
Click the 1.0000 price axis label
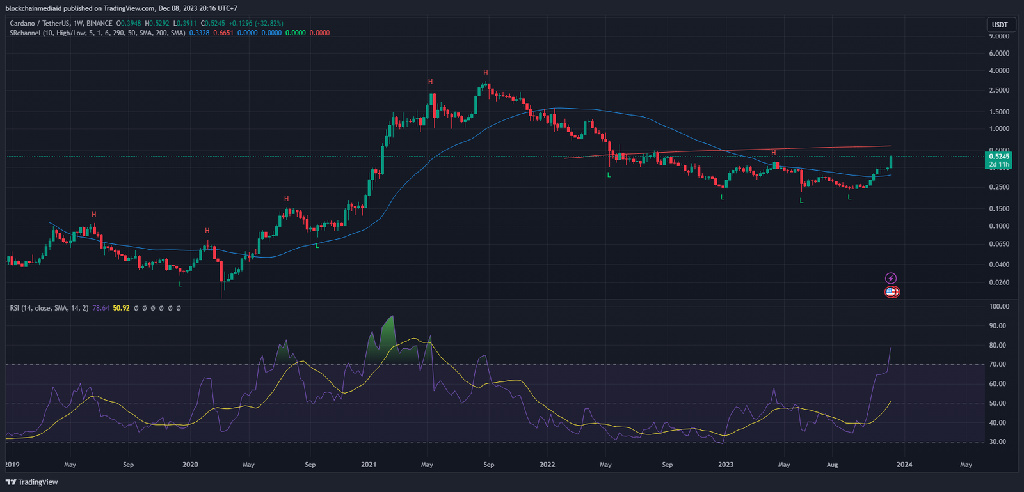click(998, 128)
